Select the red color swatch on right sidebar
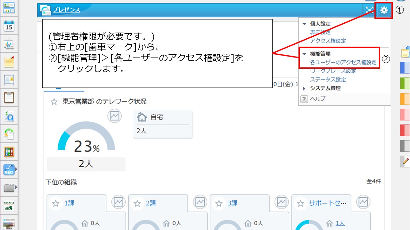410x230 pixels. pos(405,130)
